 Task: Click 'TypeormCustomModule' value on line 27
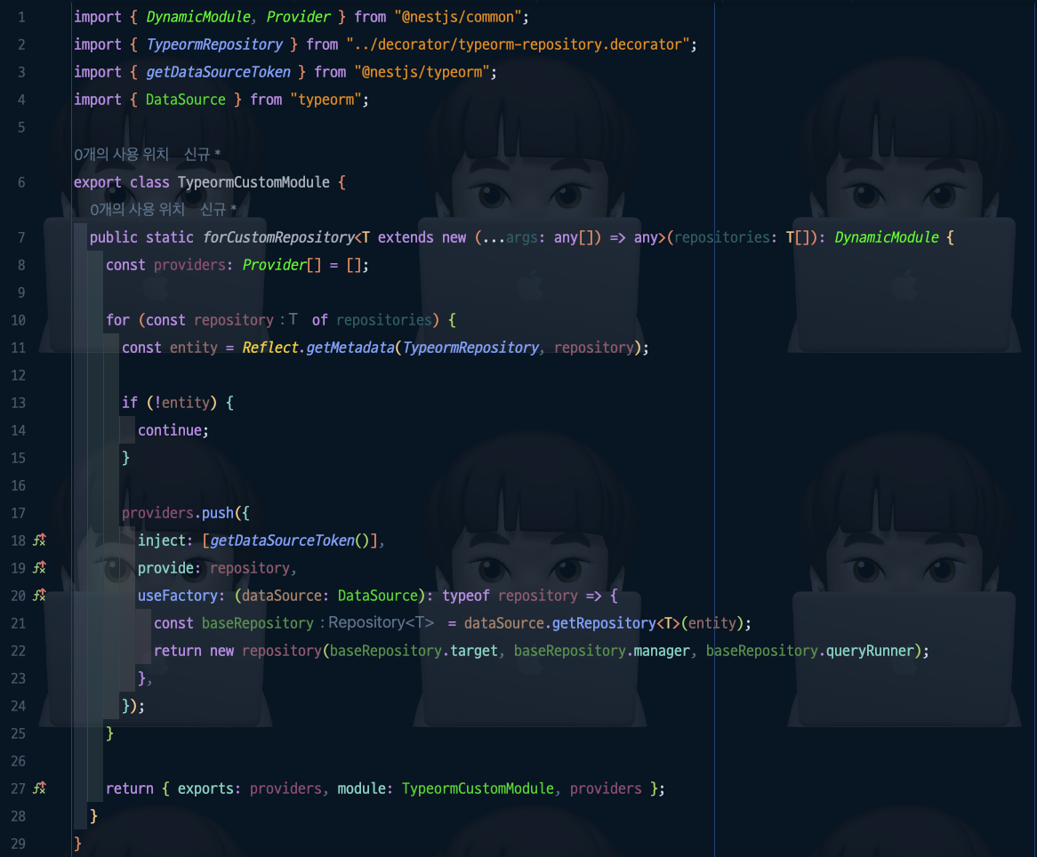[x=478, y=789]
